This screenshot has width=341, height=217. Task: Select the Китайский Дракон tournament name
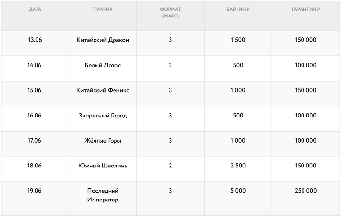point(103,40)
